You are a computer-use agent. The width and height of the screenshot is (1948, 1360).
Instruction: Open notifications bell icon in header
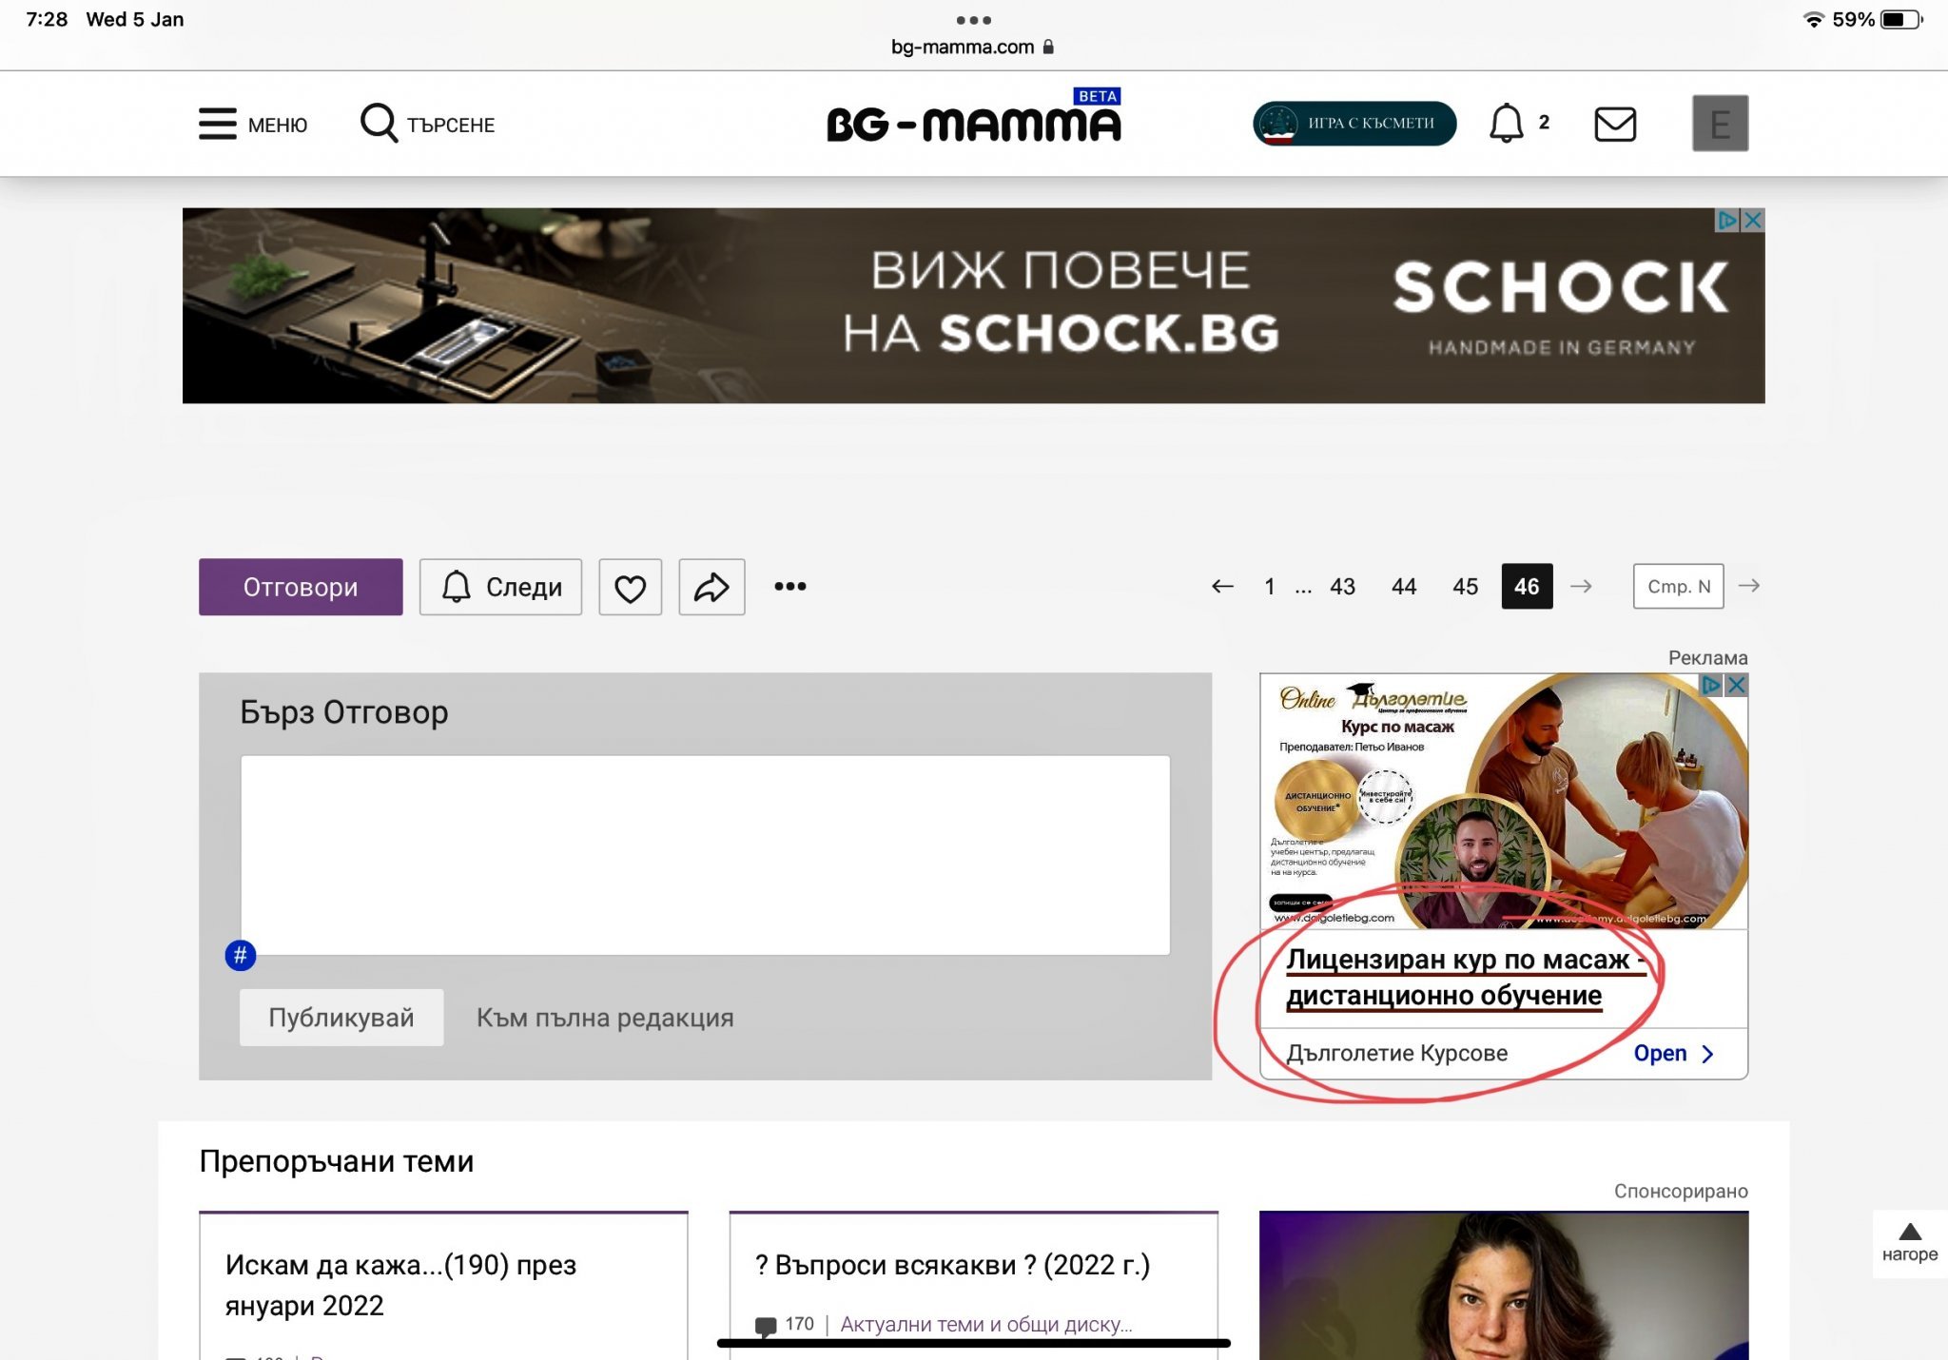(x=1506, y=124)
